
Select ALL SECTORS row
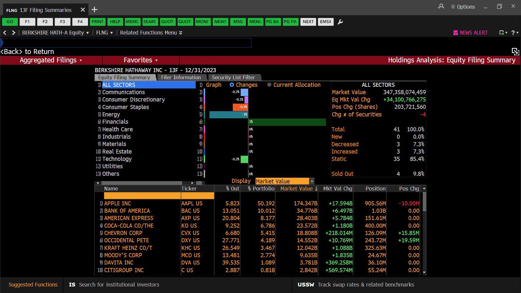point(149,85)
